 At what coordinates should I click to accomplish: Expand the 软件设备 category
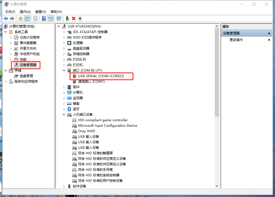pyautogui.click(x=64, y=186)
